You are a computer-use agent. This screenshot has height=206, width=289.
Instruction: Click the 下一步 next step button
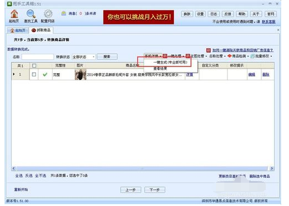(x=154, y=190)
